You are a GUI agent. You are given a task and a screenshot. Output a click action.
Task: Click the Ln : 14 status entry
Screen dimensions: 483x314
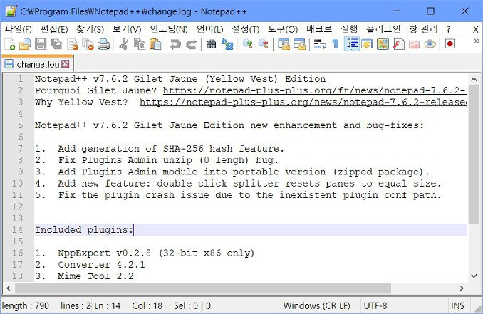pyautogui.click(x=107, y=305)
